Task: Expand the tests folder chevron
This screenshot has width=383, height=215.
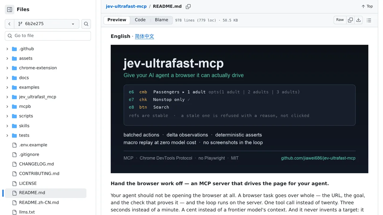Action: tap(7, 136)
